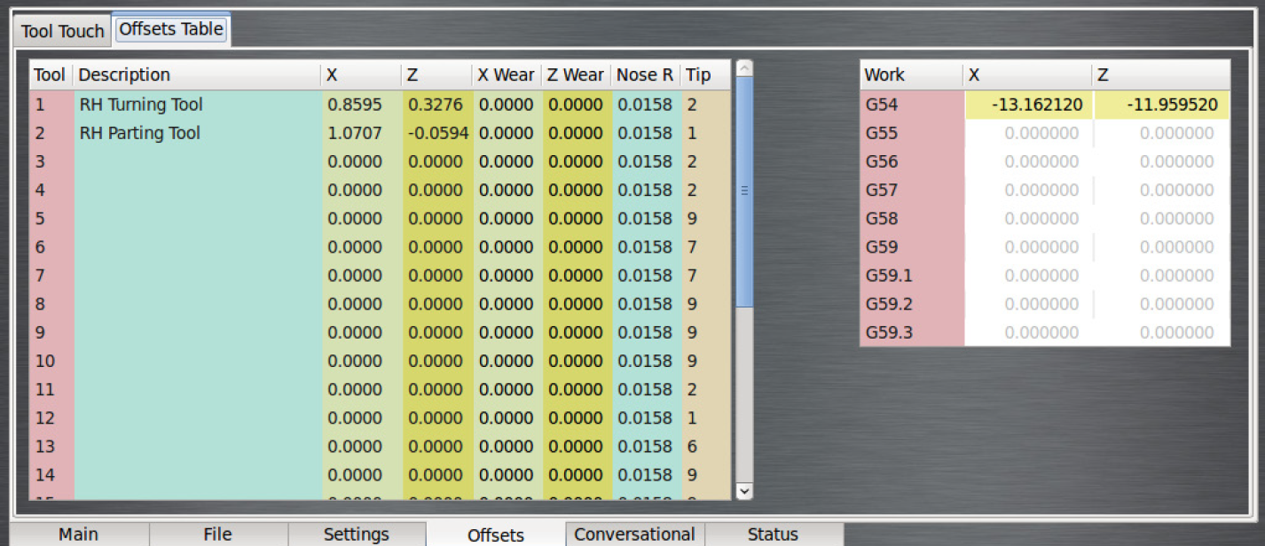Click scroll up arrow of tool table

[x=744, y=67]
